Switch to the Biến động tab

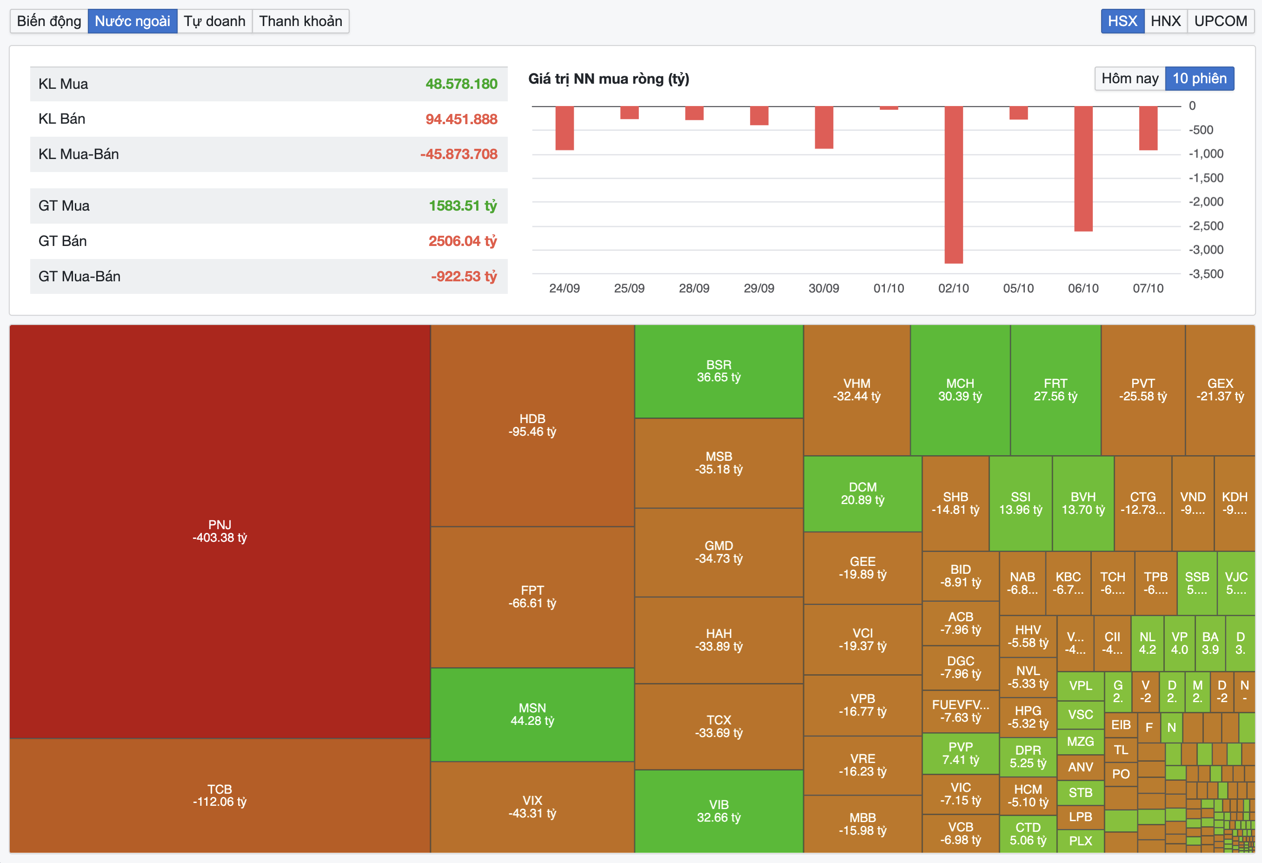click(x=49, y=21)
